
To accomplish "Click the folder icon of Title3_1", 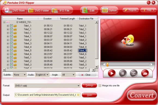I will click(x=15, y=33).
